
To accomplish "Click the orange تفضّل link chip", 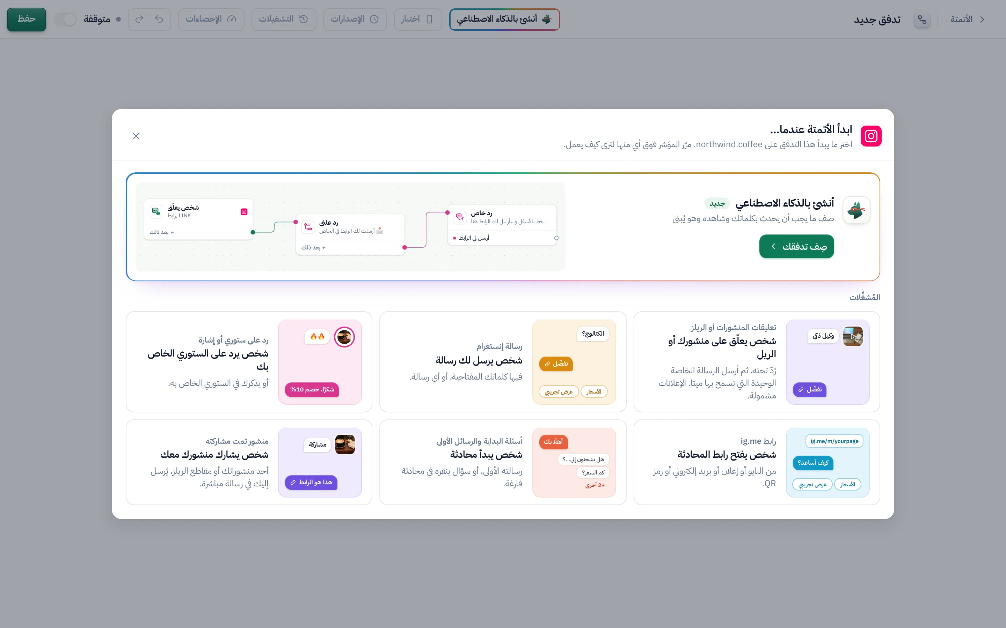I will (556, 364).
